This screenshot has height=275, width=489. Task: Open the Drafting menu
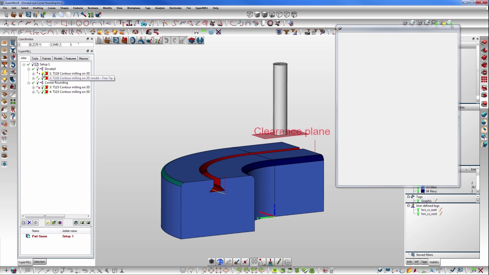pyautogui.click(x=38, y=8)
